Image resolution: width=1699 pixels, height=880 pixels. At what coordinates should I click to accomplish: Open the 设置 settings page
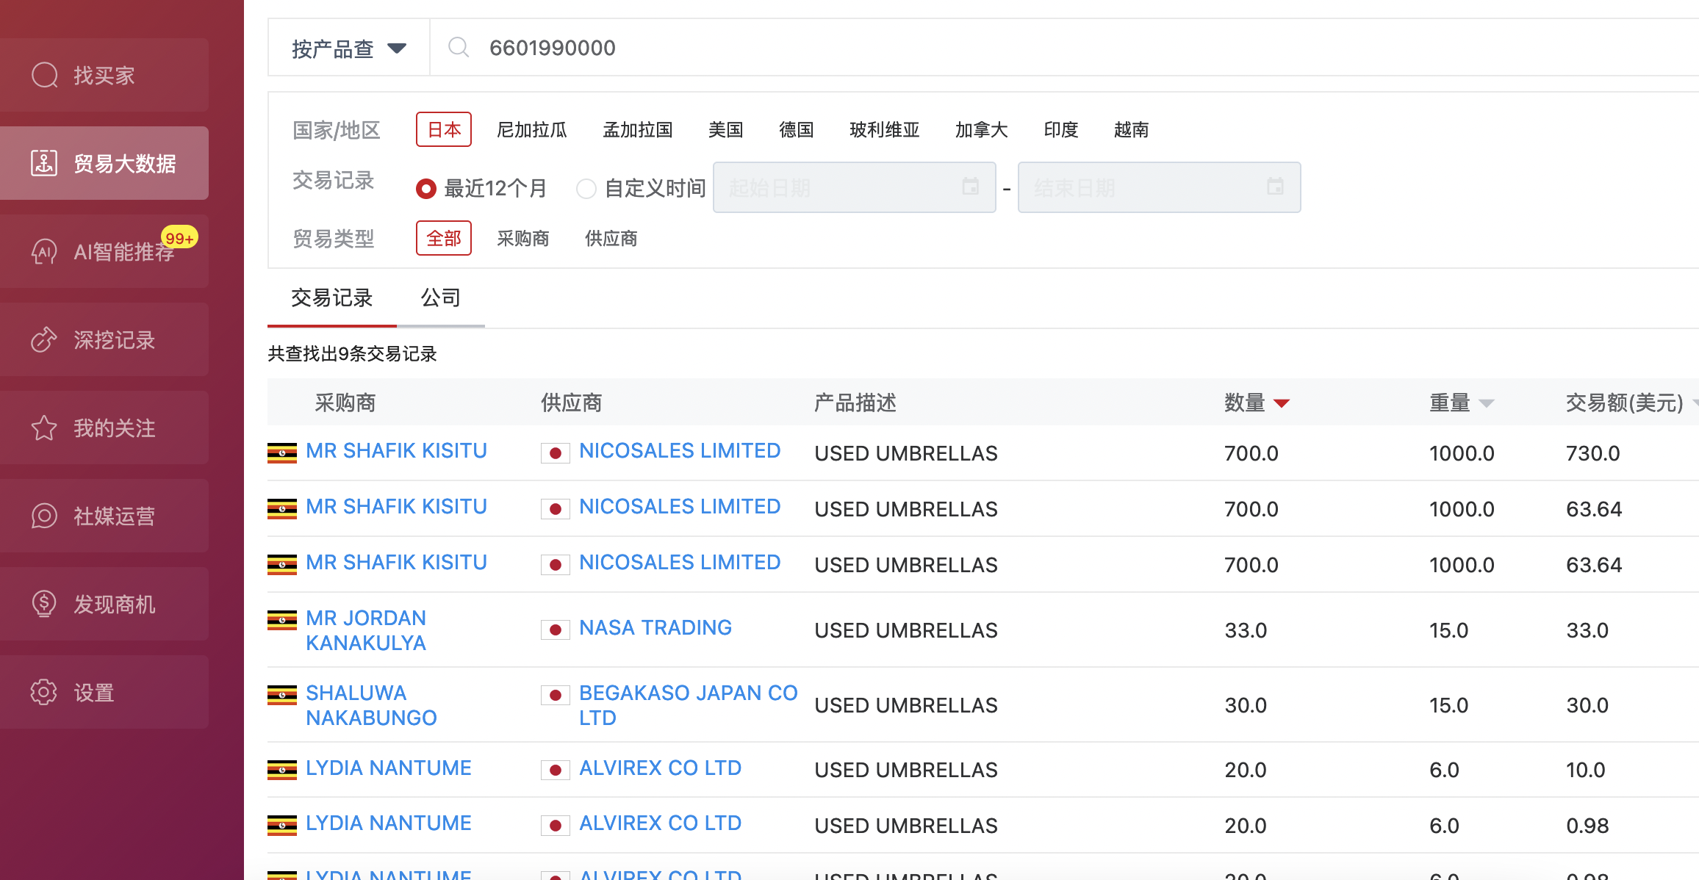(104, 692)
